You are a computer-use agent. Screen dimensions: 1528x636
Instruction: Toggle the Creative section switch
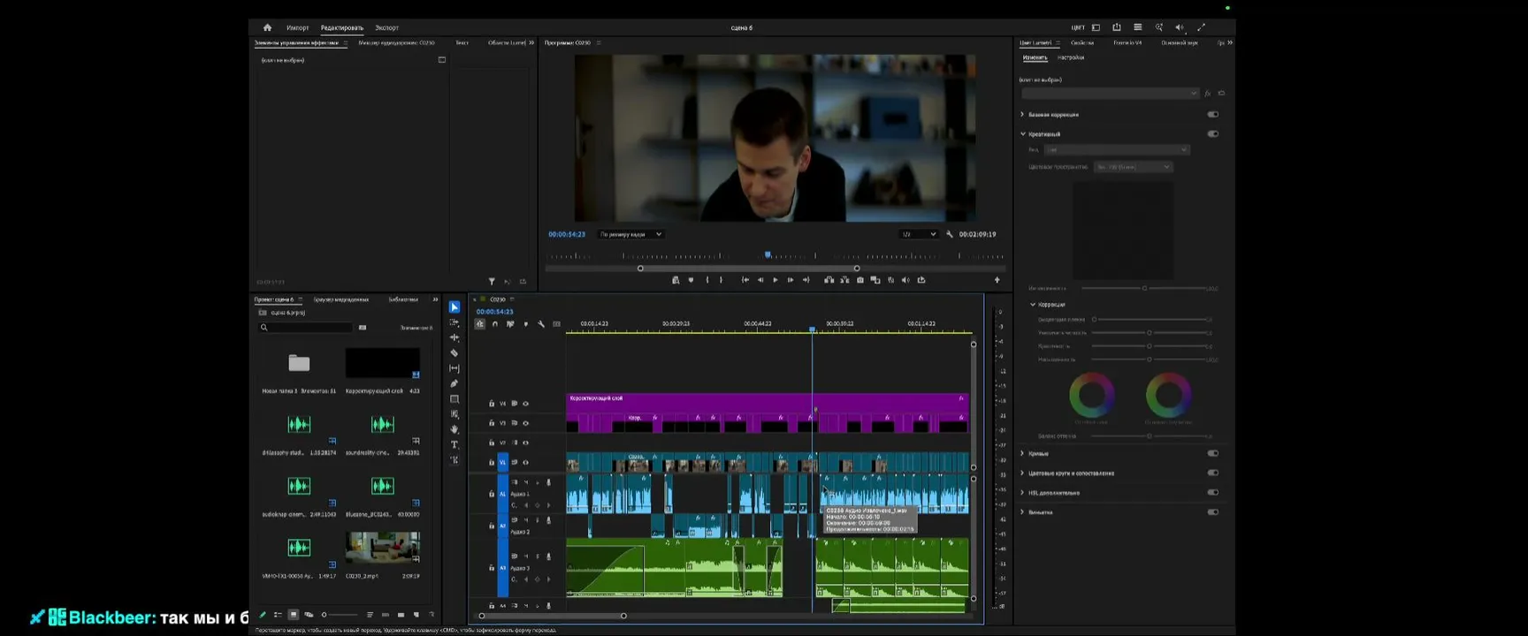click(x=1213, y=134)
